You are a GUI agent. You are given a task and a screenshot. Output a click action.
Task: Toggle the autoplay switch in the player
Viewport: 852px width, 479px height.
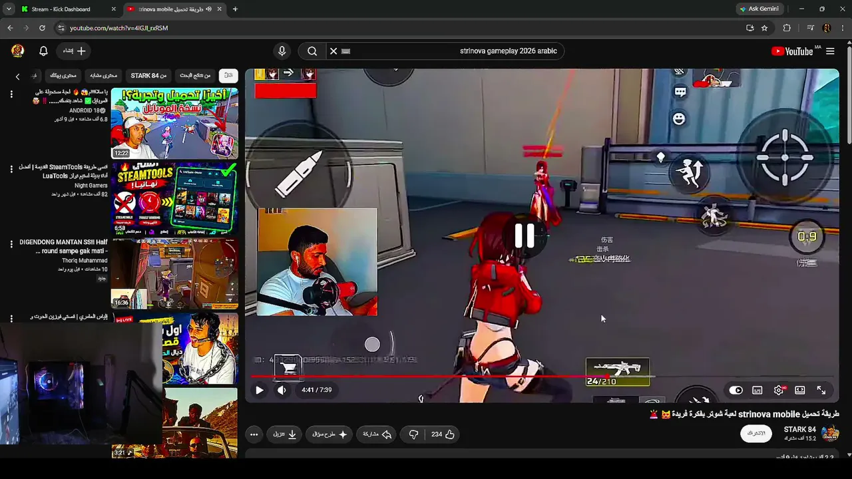click(736, 391)
